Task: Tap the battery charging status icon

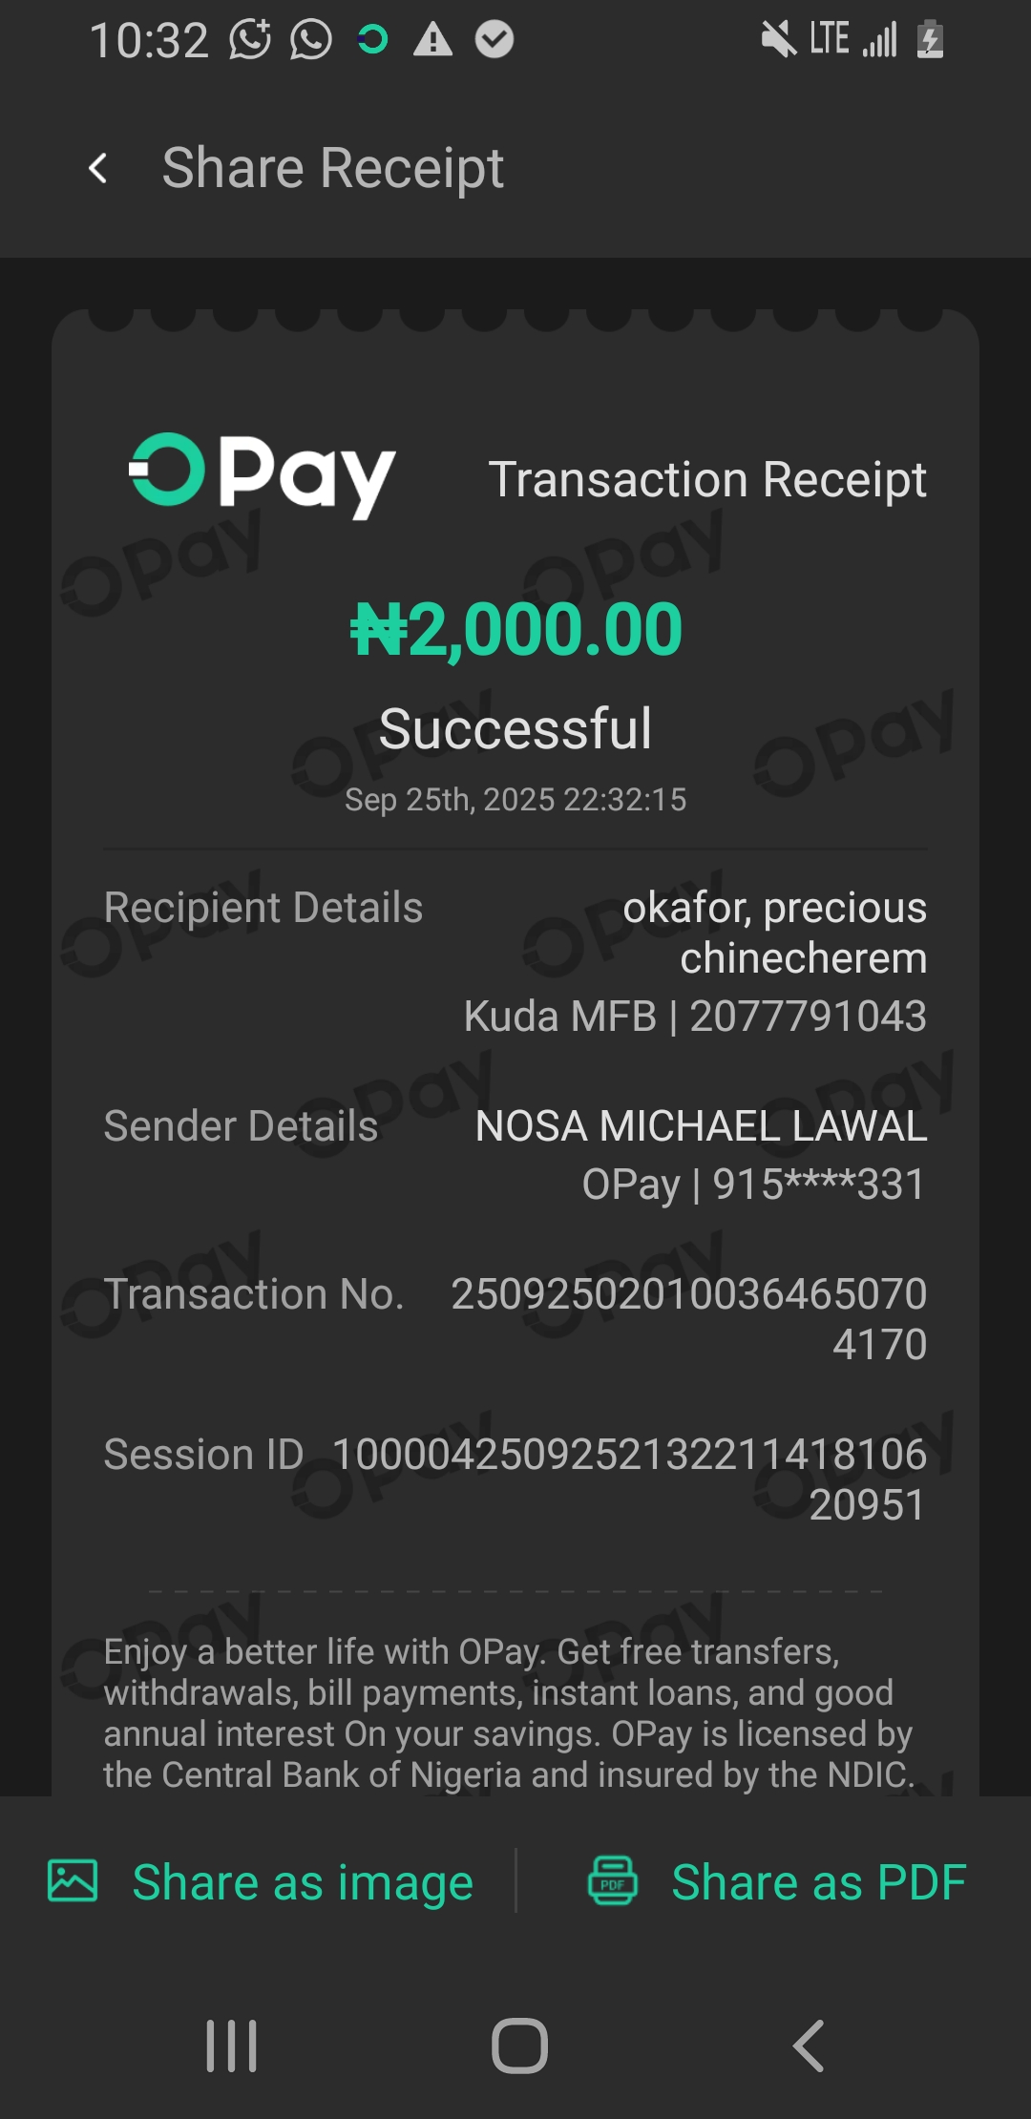Action: tap(930, 40)
